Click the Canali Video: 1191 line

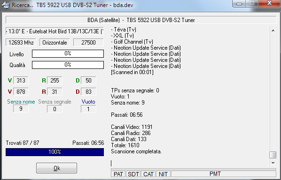coord(132,127)
